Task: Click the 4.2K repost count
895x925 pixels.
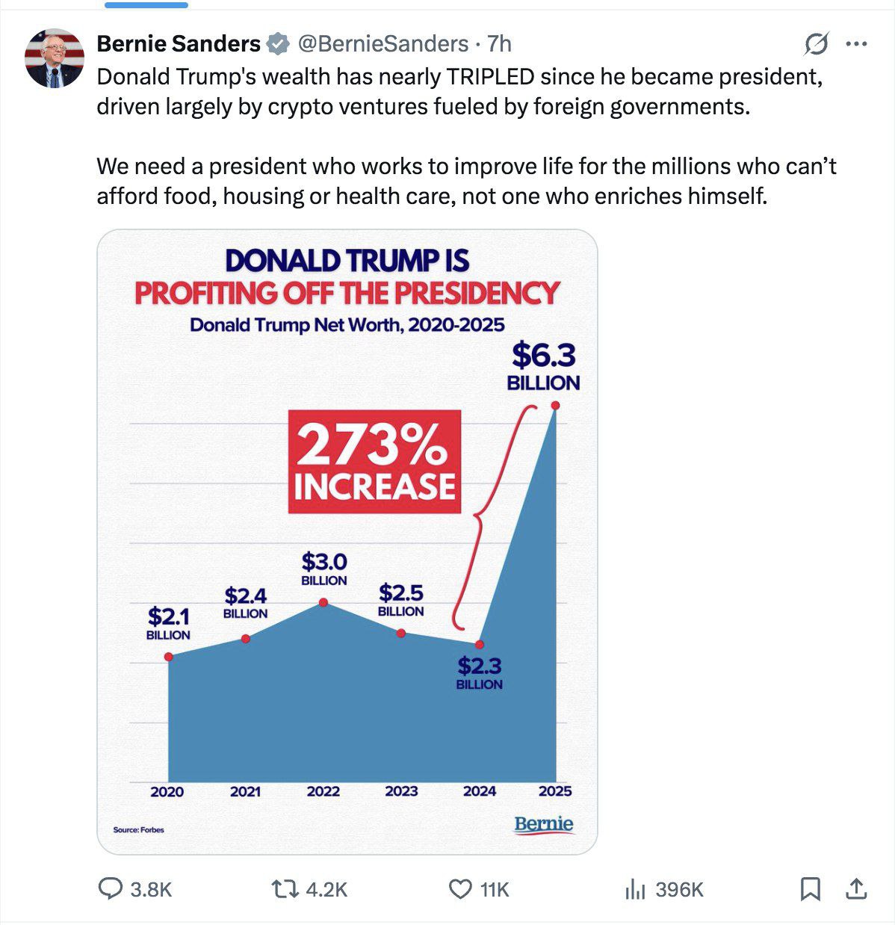Action: [x=326, y=889]
